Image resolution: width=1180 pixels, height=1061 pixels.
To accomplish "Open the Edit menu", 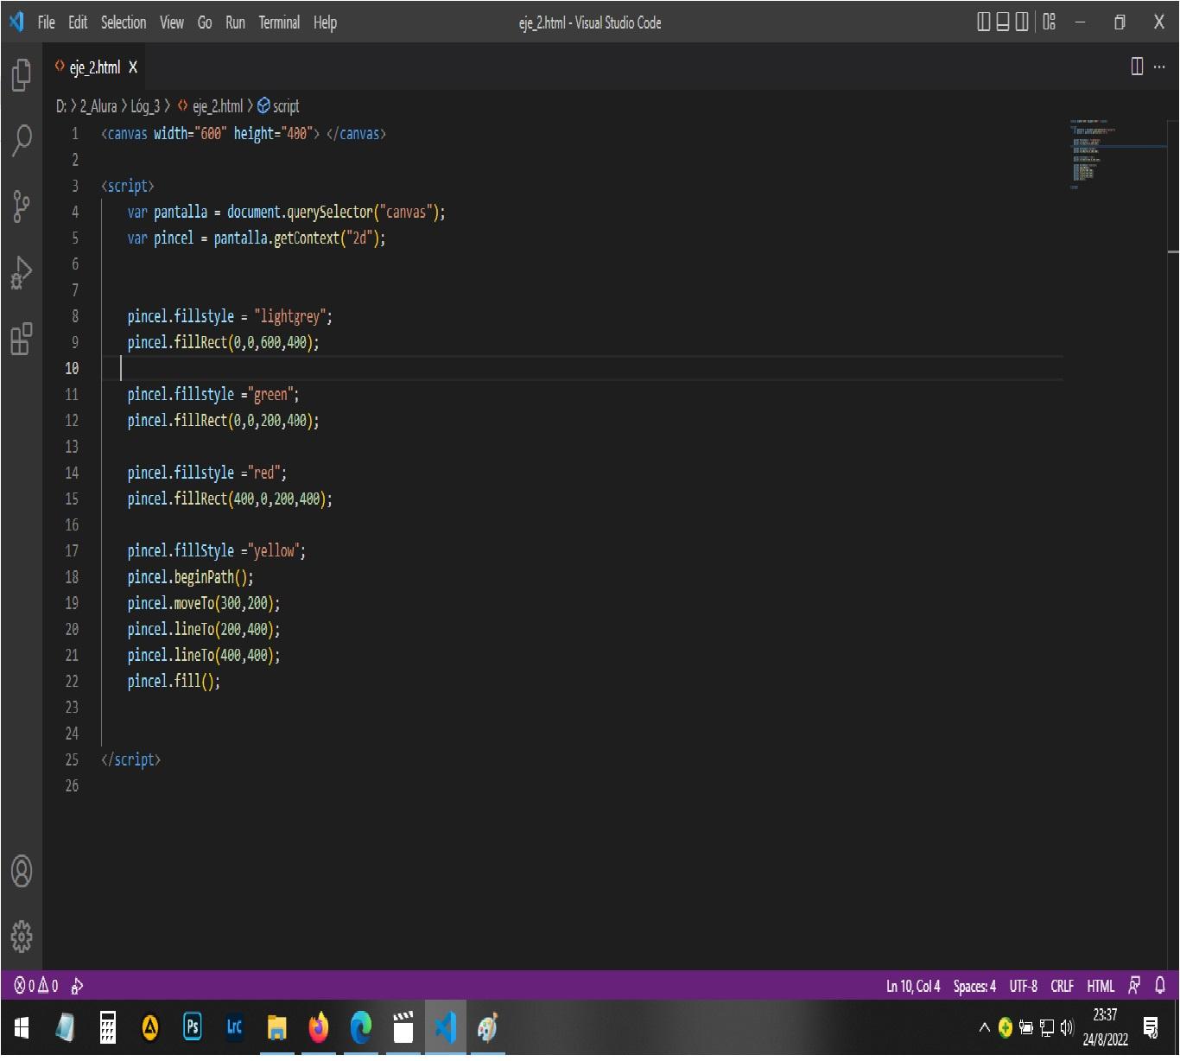I will click(x=78, y=22).
